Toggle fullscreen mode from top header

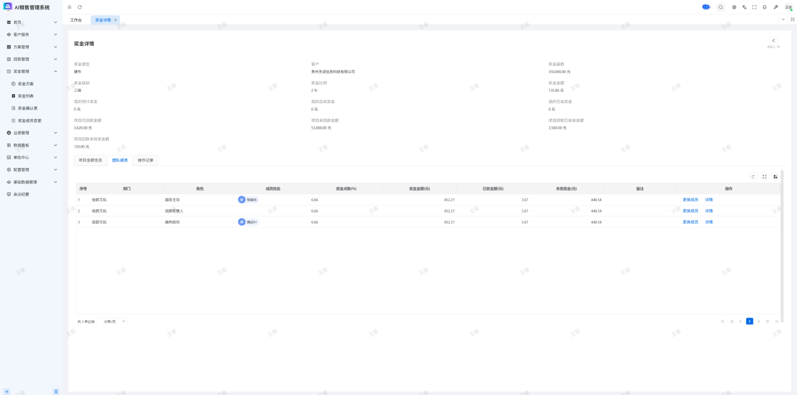click(754, 8)
